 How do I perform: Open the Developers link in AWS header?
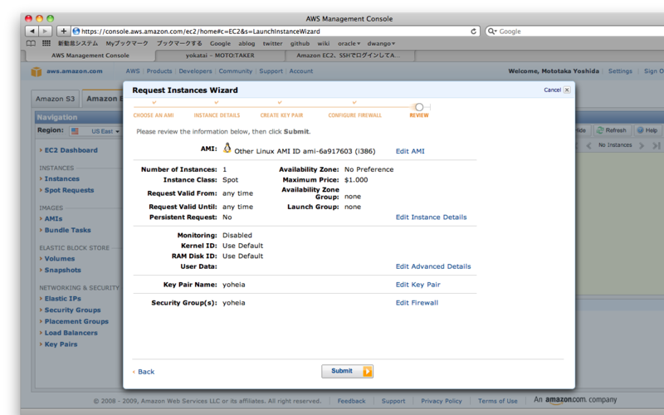(195, 71)
